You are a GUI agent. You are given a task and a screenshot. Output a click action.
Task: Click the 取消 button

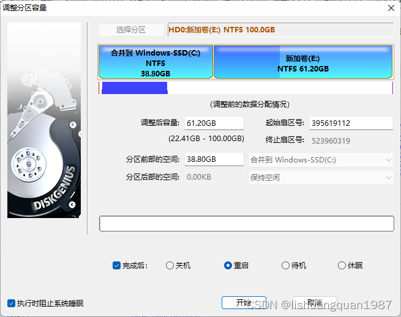[315, 303]
